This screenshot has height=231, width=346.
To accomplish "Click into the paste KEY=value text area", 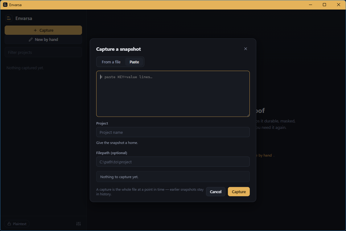I will click(x=173, y=94).
